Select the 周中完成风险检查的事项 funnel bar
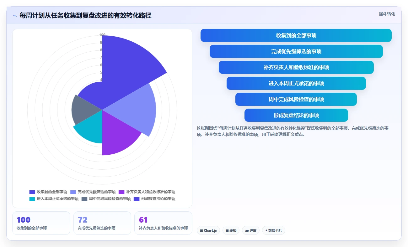The image size is (408, 247). 296,99
